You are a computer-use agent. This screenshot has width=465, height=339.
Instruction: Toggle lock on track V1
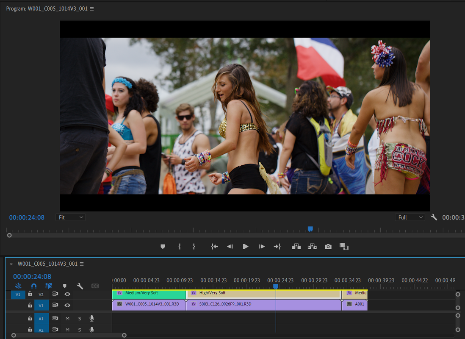click(30, 305)
